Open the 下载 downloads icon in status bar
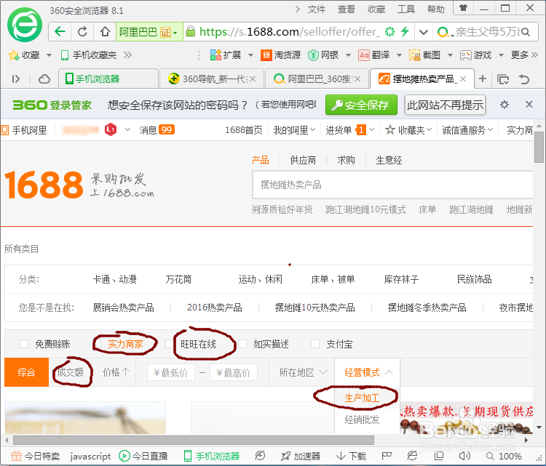Screen dimensions: 546x466 coord(341,456)
